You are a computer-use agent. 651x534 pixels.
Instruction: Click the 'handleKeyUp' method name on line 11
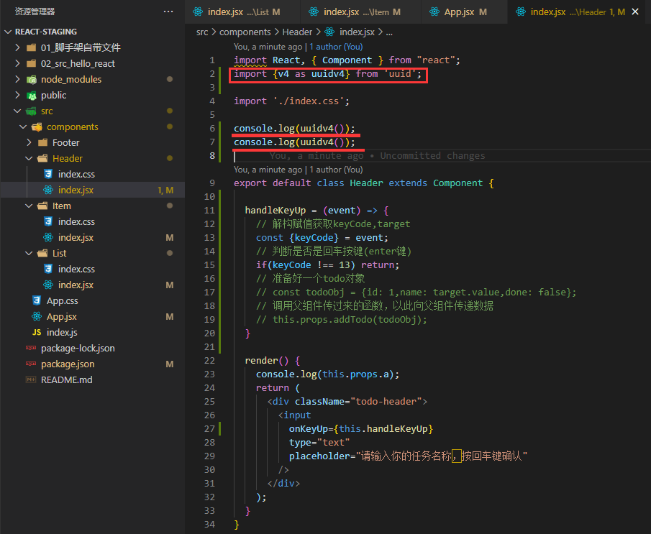pos(276,211)
